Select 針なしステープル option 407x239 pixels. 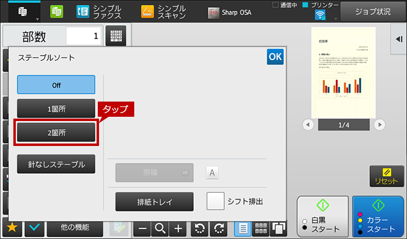point(56,164)
